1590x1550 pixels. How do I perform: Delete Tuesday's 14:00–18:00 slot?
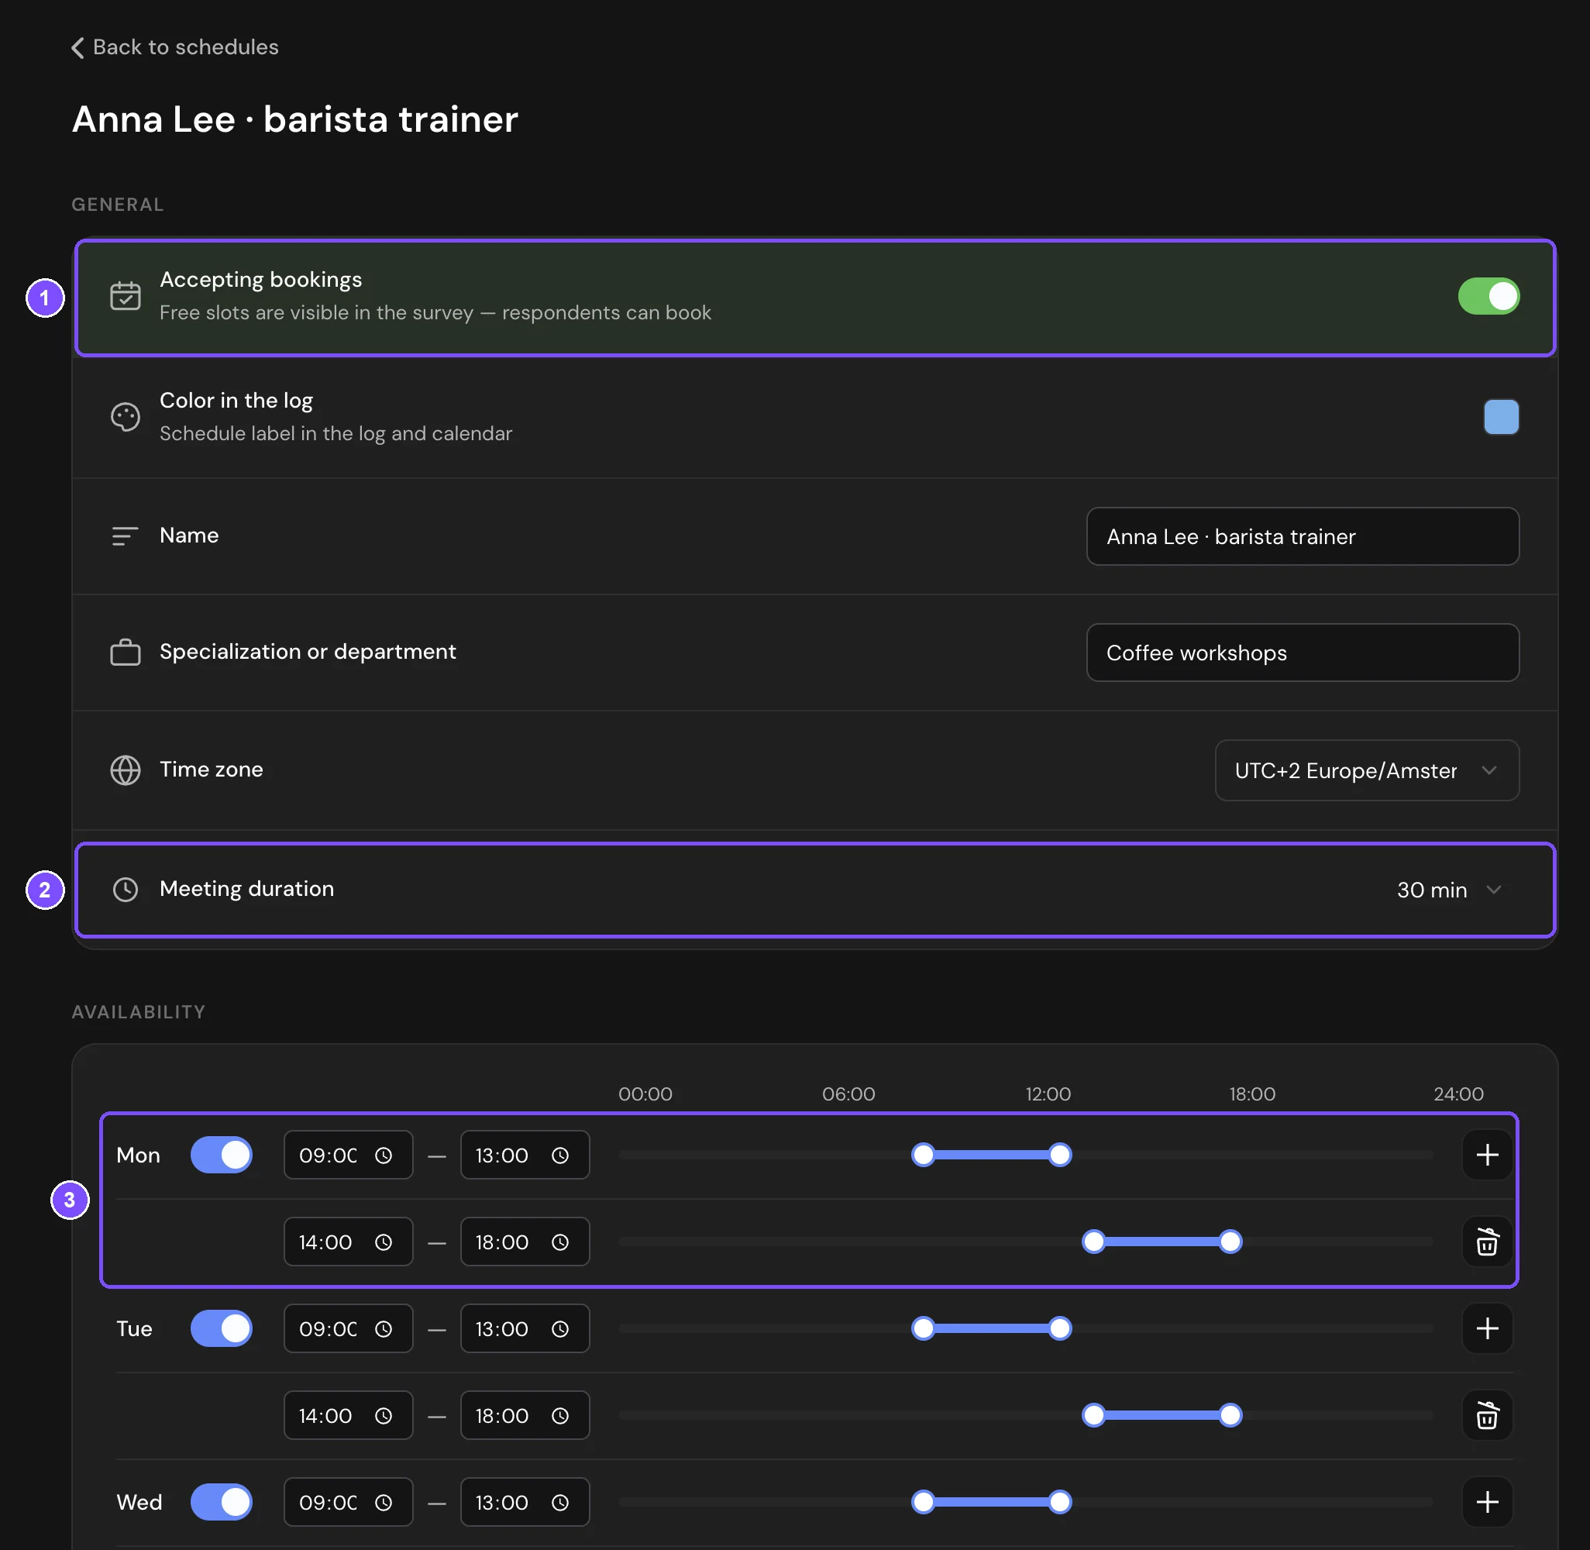[1487, 1416]
